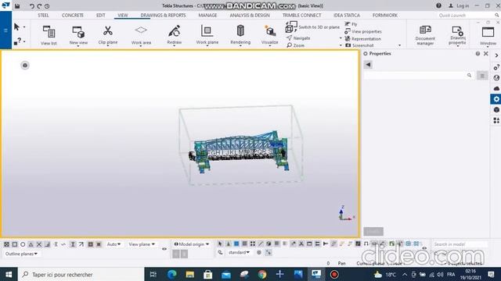
Task: Open Google Chrome from taskbar
Action: click(x=262, y=274)
